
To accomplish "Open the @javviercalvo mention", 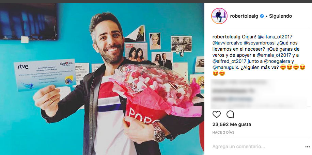I will [x=229, y=43].
